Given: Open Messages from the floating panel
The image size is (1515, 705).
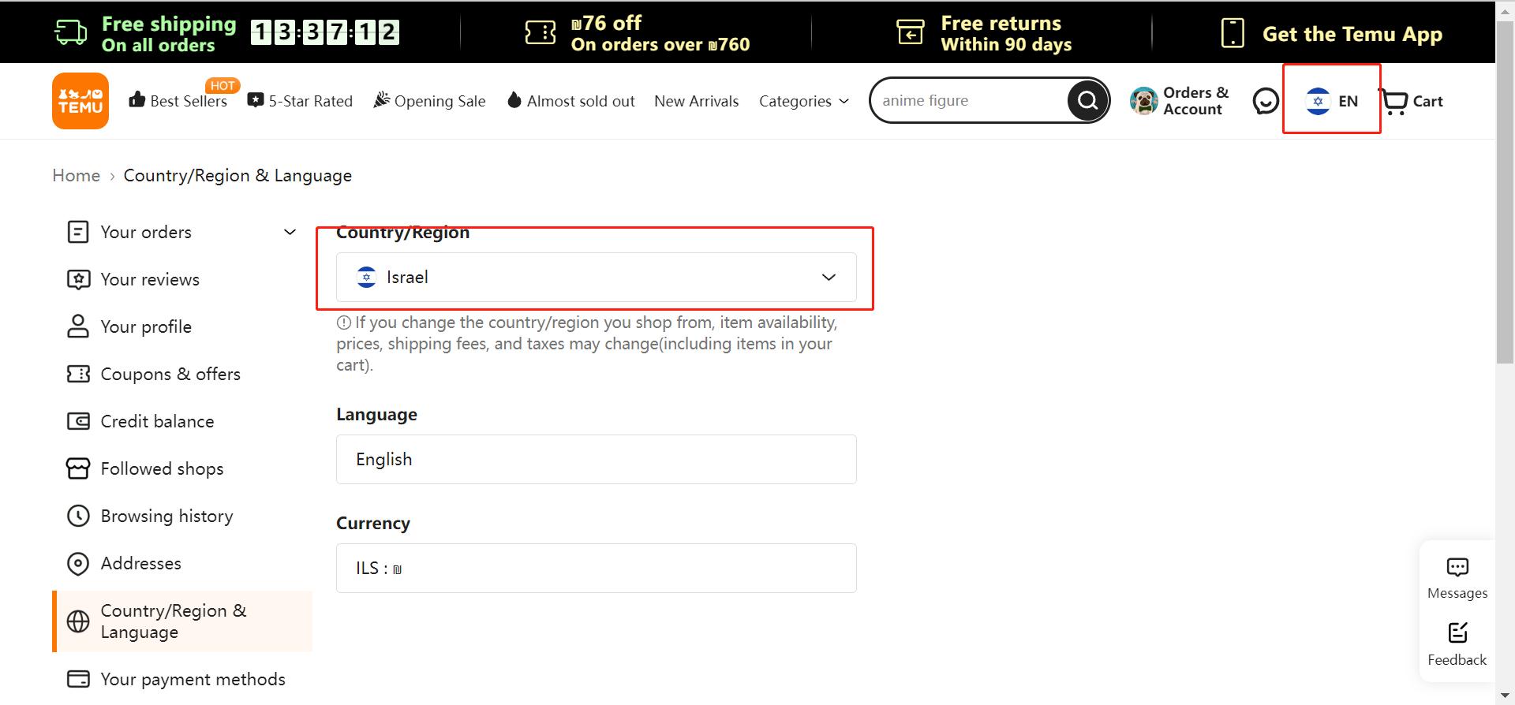Looking at the screenshot, I should 1457,578.
